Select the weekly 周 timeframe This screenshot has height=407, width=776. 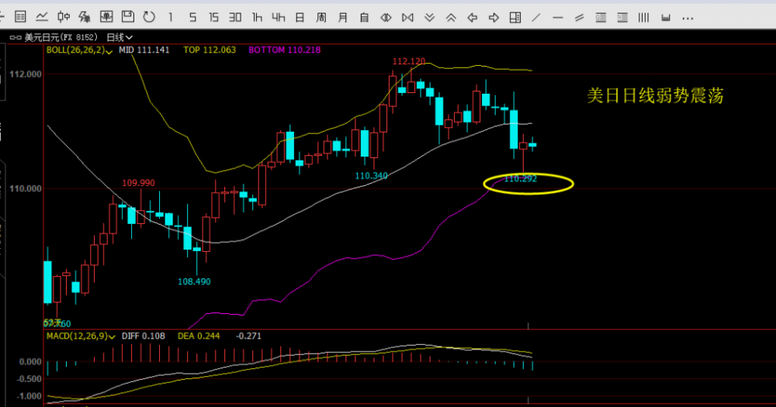coord(321,17)
